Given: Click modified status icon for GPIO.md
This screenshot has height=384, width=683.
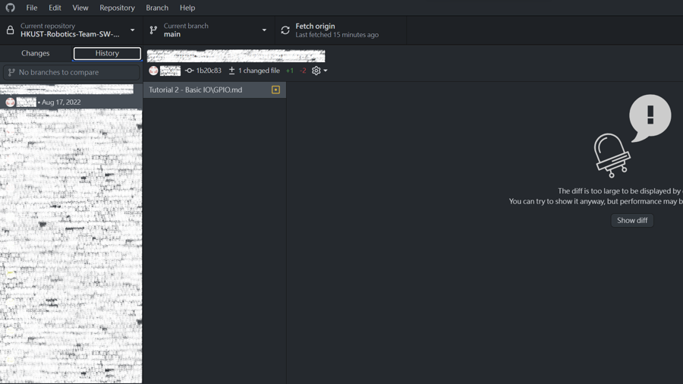Looking at the screenshot, I should pos(275,90).
